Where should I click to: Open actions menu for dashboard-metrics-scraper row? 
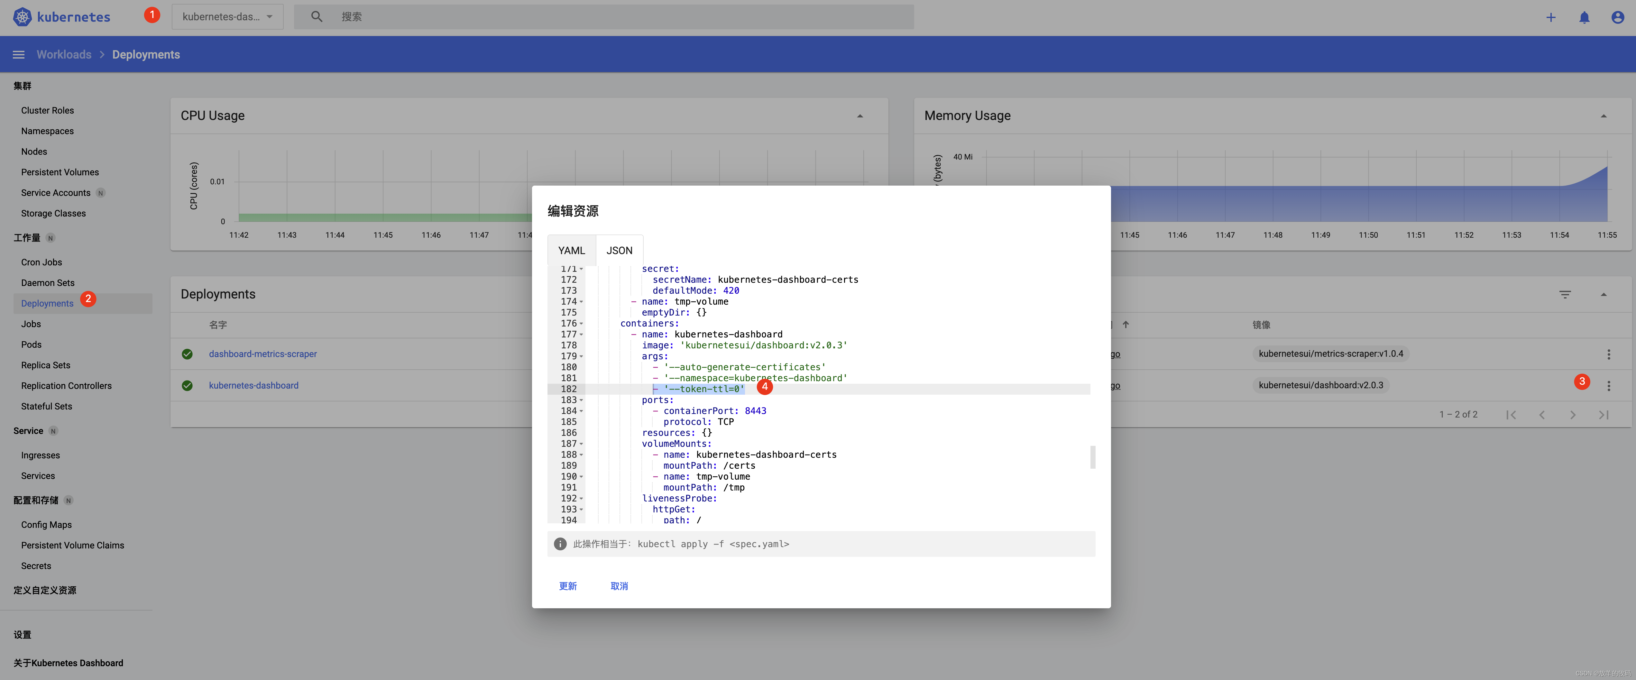(1608, 354)
